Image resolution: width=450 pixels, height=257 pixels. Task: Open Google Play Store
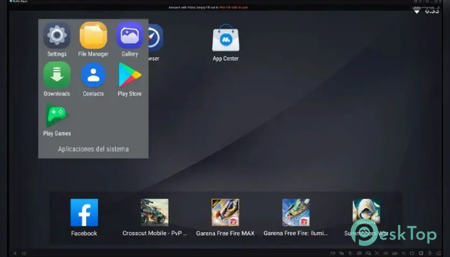click(130, 75)
